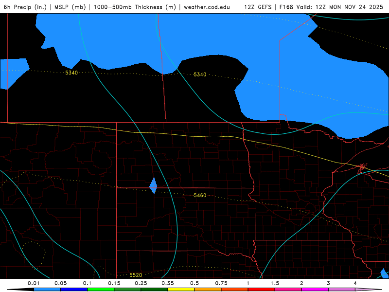
Task: Click the '0.15' legend value label
Action: pyautogui.click(x=114, y=283)
